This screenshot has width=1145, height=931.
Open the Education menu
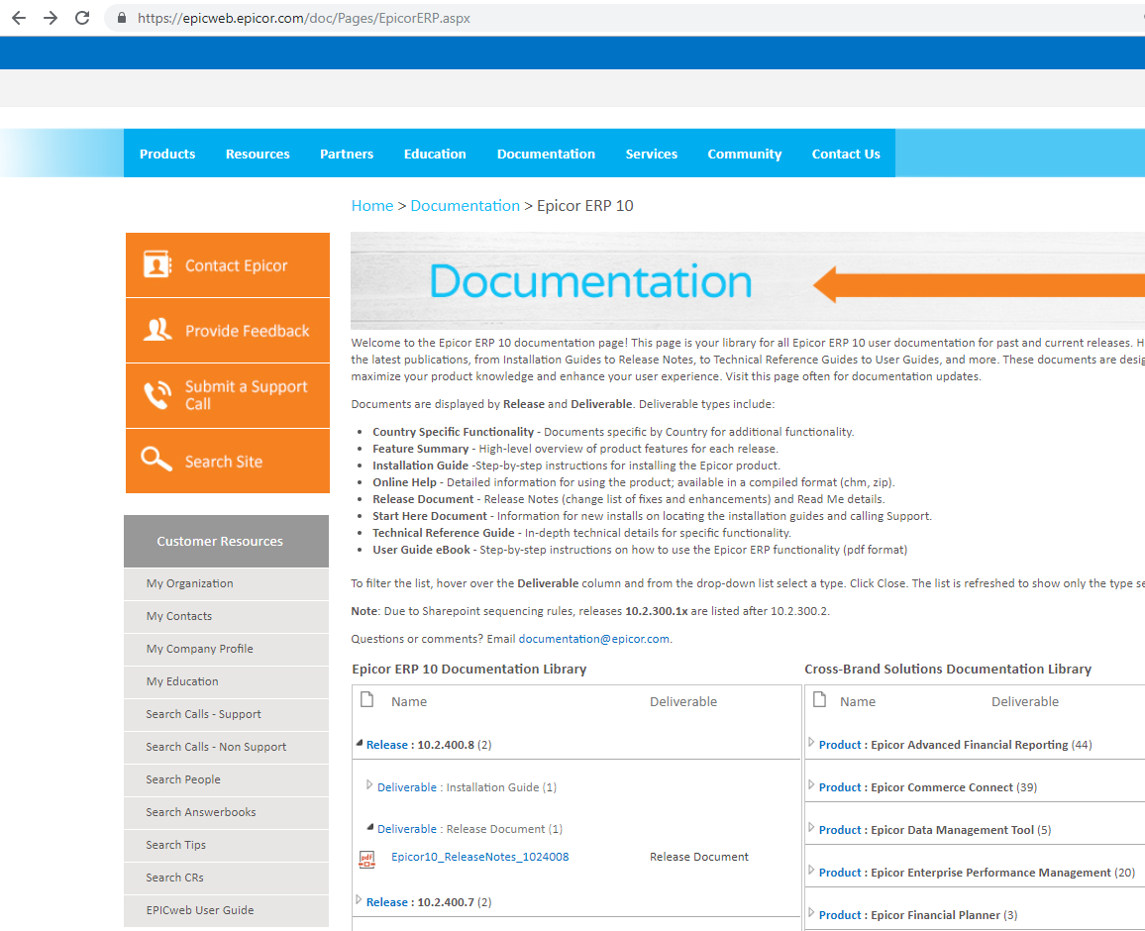(435, 155)
